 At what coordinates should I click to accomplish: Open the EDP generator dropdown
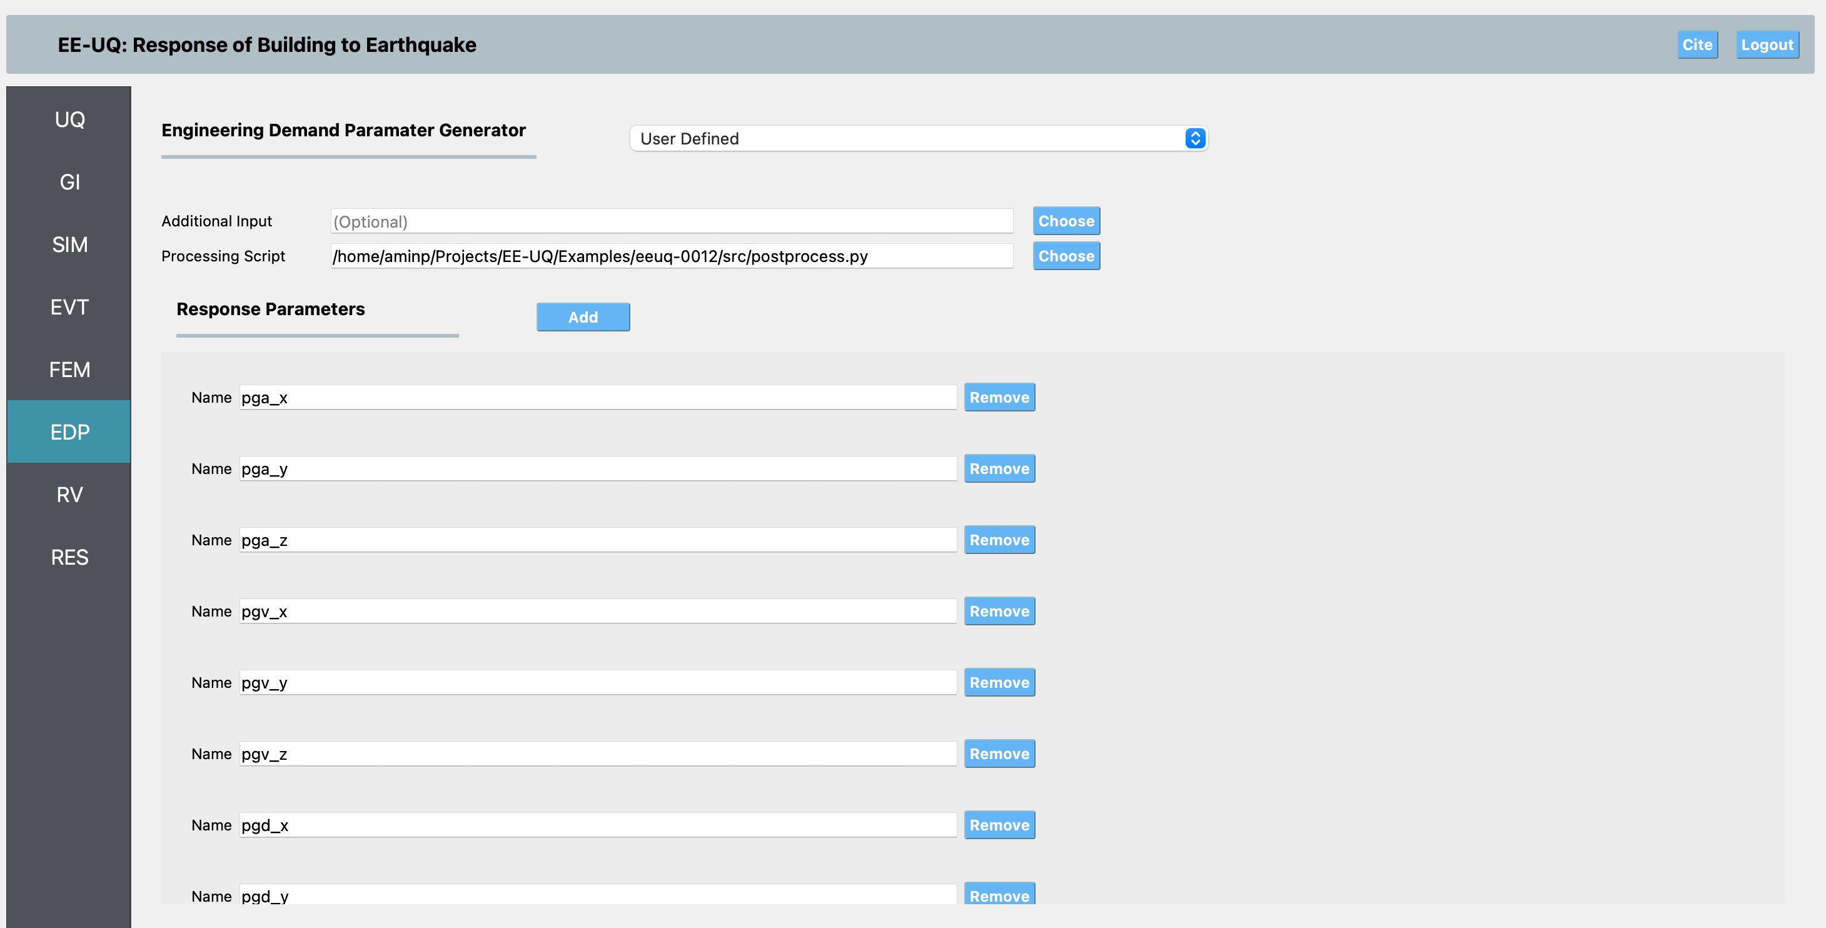[x=918, y=138]
